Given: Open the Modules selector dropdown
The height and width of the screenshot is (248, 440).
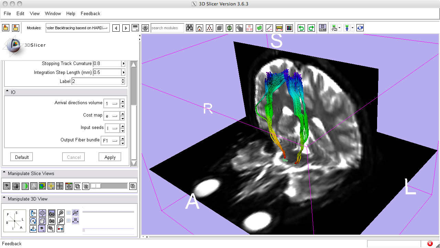Looking at the screenshot, I should pos(78,28).
